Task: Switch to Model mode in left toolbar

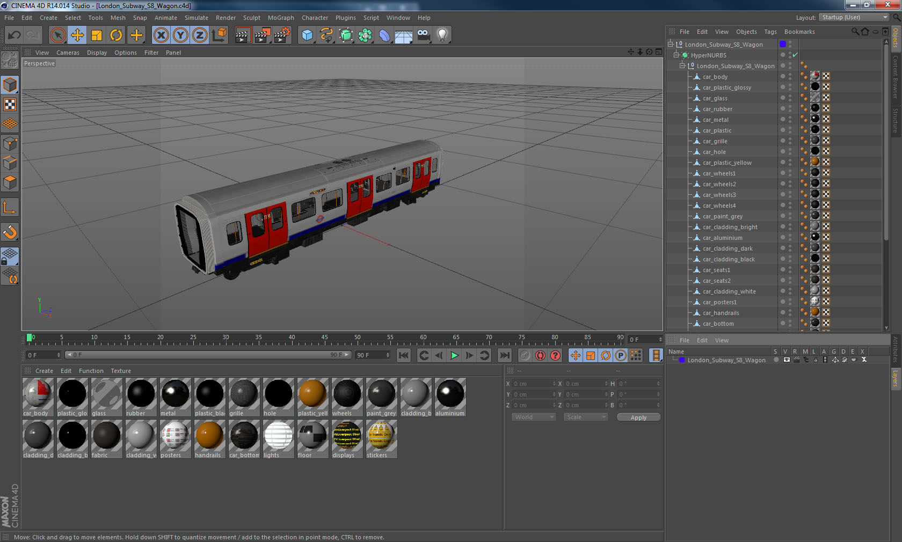Action: coord(10,85)
